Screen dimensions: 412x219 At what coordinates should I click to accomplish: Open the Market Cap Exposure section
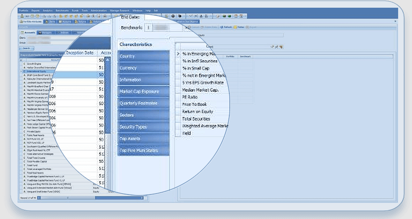tap(143, 92)
